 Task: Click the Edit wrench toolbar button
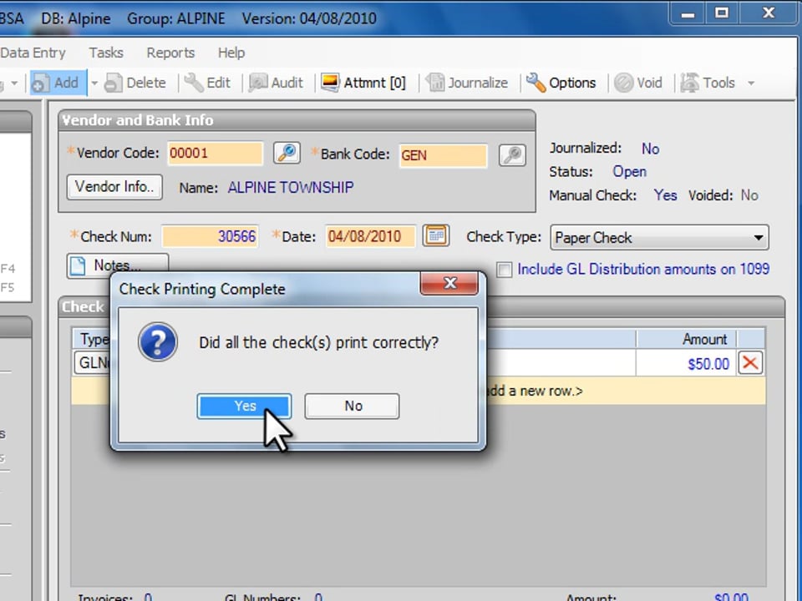pos(207,83)
